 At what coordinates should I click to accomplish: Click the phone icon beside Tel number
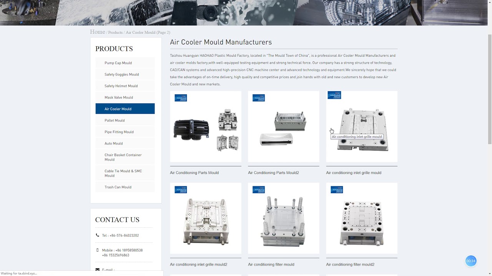click(x=97, y=235)
